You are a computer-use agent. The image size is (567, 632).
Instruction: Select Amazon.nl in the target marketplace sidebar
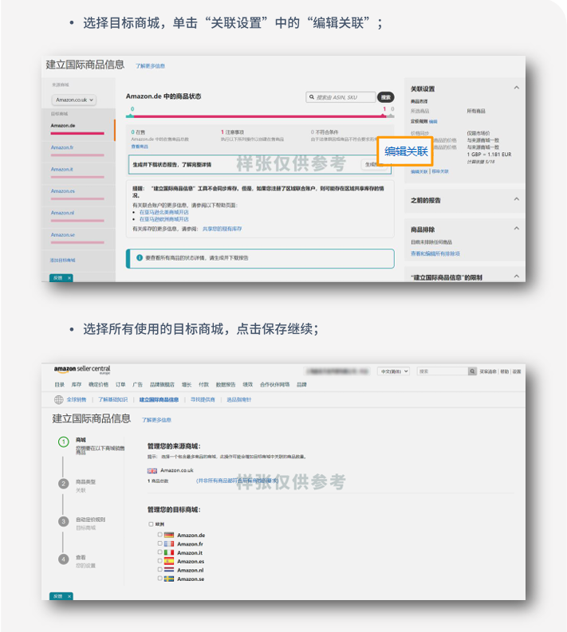pyautogui.click(x=62, y=213)
